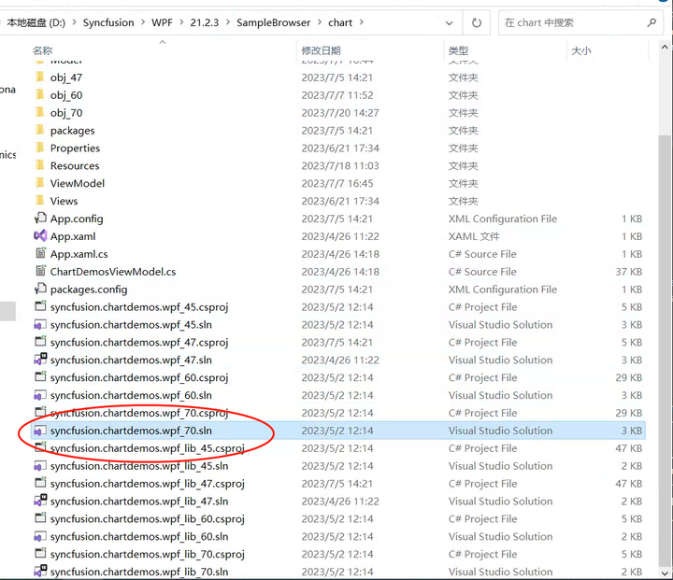The width and height of the screenshot is (673, 580).
Task: Click the wpf_45.csproj project file icon
Action: pyautogui.click(x=40, y=306)
